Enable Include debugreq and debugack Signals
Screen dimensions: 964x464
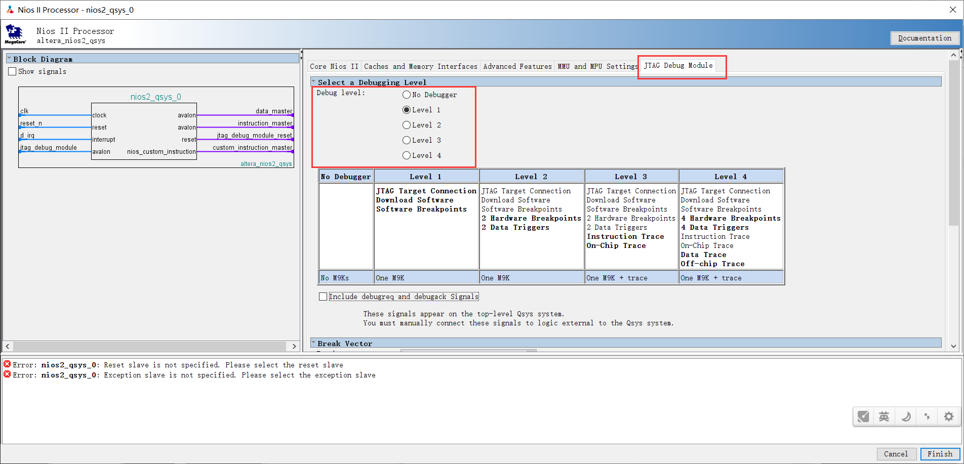[323, 297]
